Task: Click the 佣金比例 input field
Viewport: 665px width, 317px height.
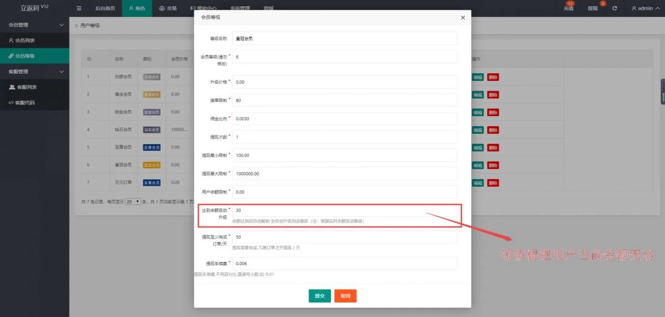Action: (x=344, y=119)
